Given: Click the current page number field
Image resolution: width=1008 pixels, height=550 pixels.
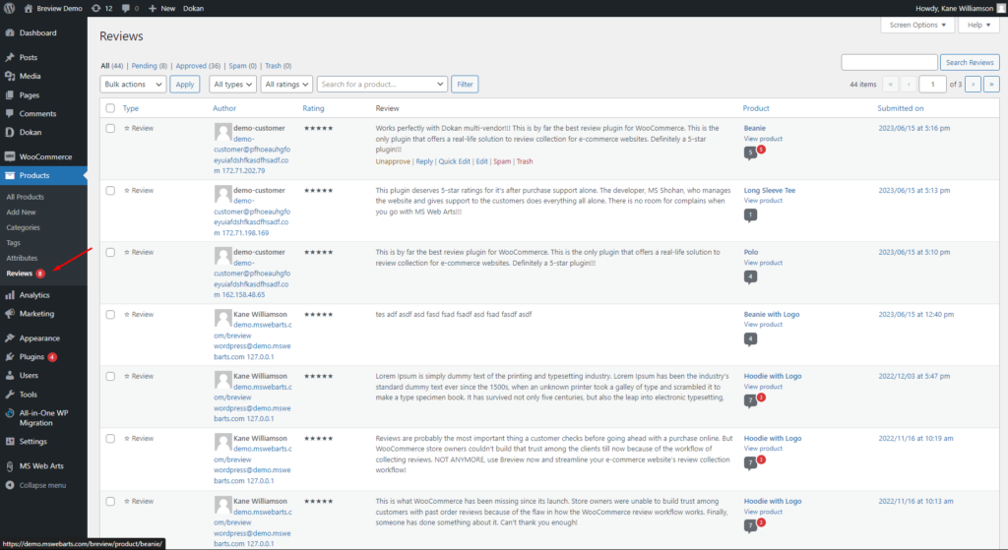Looking at the screenshot, I should pyautogui.click(x=932, y=85).
